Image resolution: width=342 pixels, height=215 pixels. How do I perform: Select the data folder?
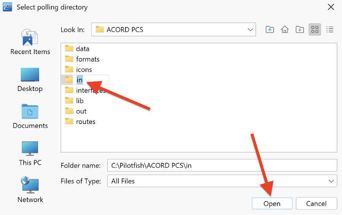(x=77, y=48)
